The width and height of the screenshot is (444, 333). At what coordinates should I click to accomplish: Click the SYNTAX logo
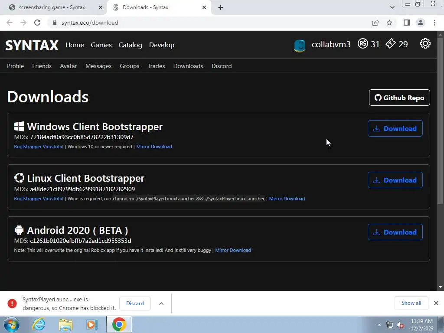pos(32,45)
